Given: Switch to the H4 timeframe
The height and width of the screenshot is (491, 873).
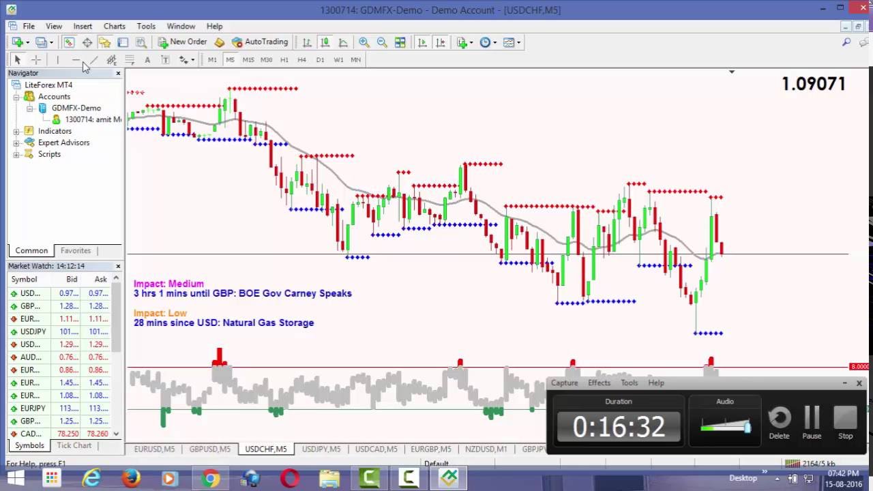Looking at the screenshot, I should [x=302, y=60].
